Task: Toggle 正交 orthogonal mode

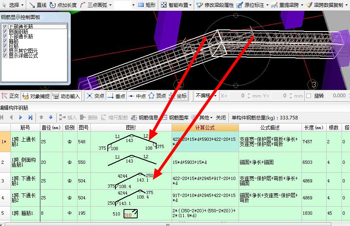Action: tap(10, 96)
